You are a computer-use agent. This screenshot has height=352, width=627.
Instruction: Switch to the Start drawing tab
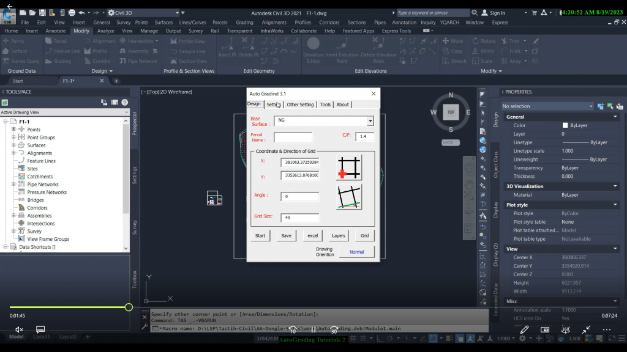(18, 81)
